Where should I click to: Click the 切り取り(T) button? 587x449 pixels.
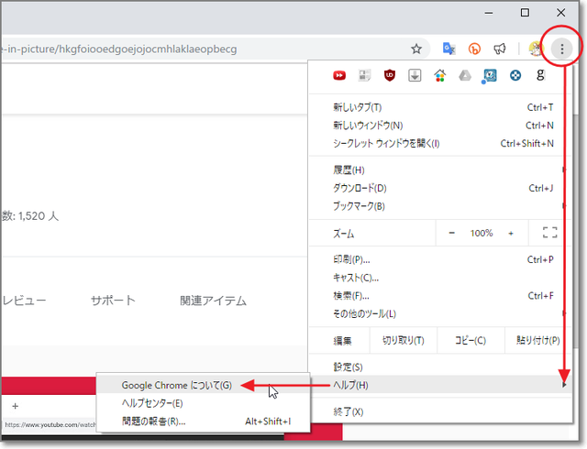[404, 341]
